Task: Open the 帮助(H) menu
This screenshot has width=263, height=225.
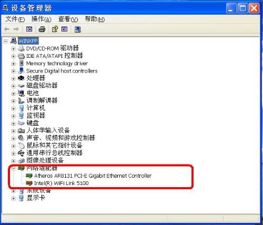Action: 95,19
